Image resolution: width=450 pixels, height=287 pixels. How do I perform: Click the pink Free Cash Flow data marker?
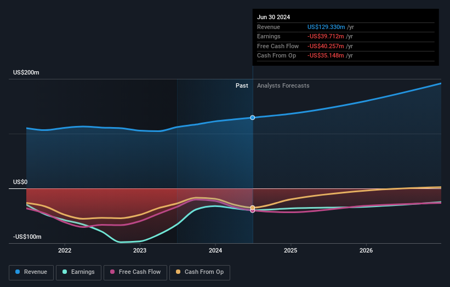pos(253,211)
